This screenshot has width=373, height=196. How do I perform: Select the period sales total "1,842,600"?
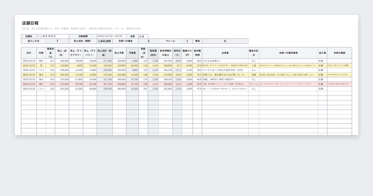104,41
